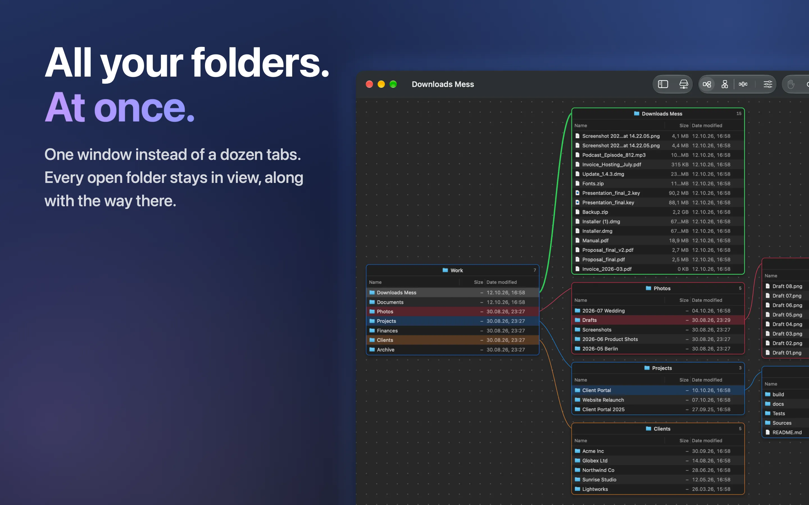809x505 pixels.
Task: Select the hand pan tool
Action: click(x=791, y=84)
